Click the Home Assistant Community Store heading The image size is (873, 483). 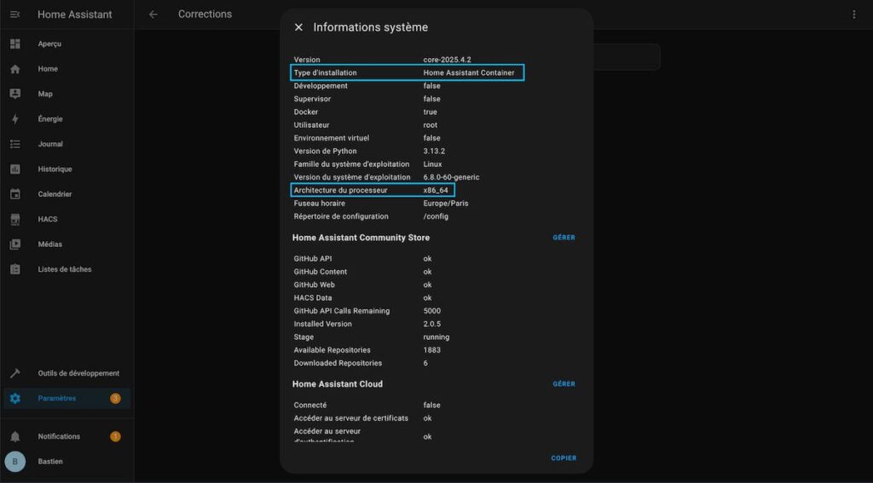coord(361,238)
